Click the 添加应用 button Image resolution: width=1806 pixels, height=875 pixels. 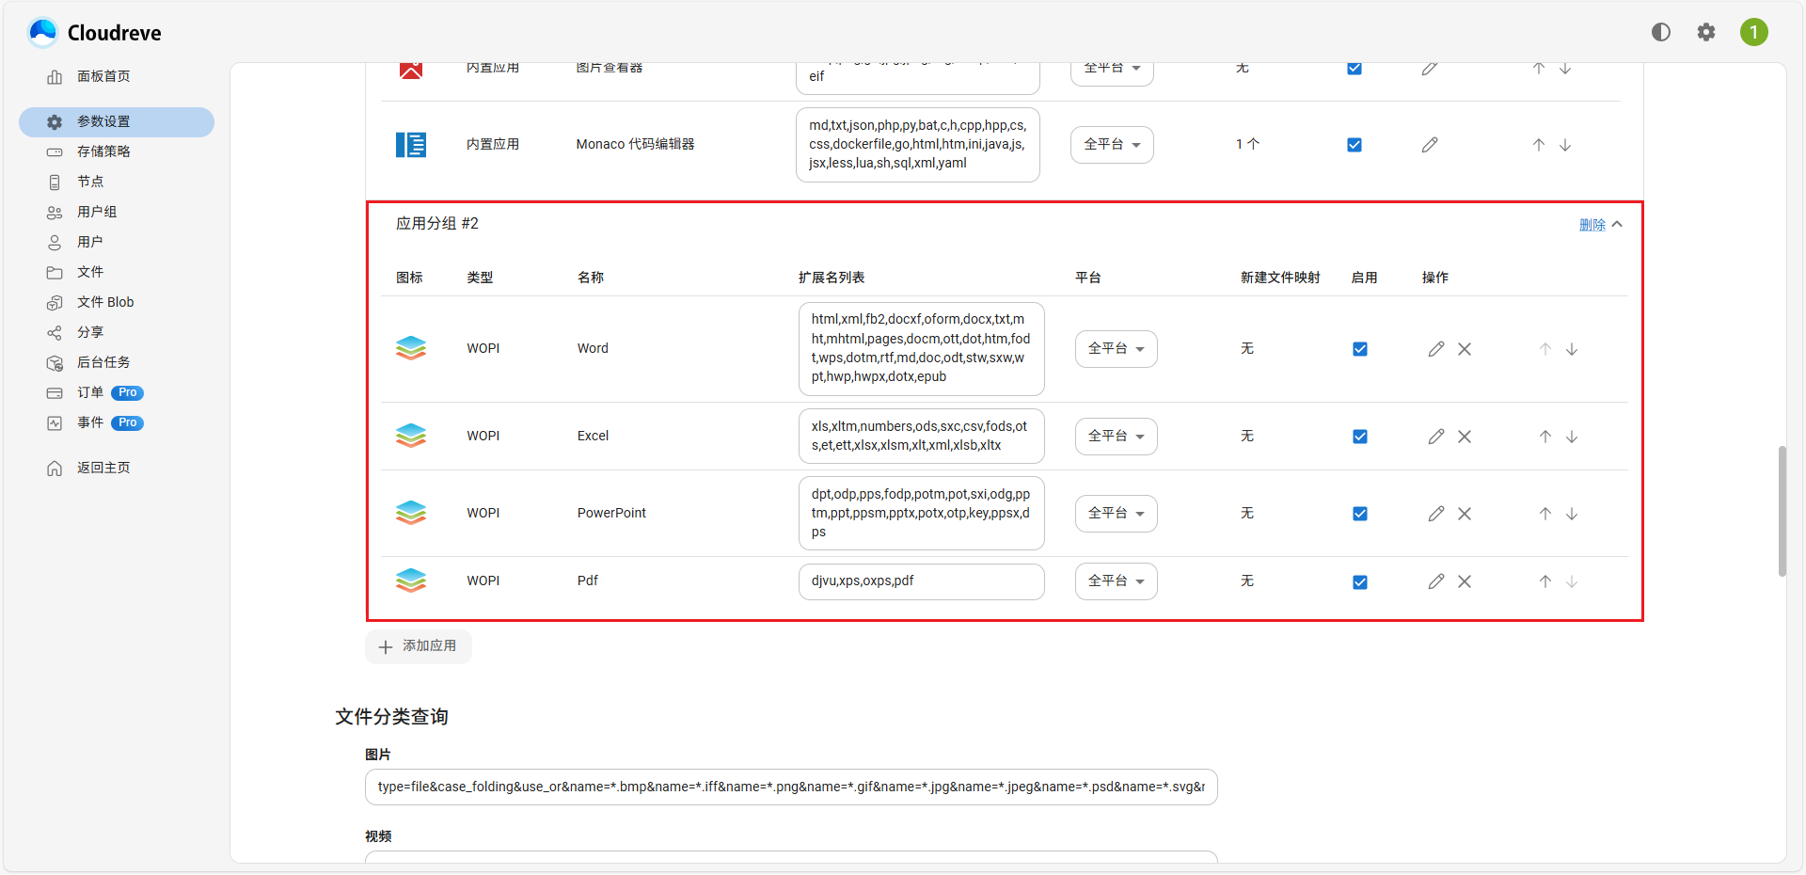tap(418, 646)
